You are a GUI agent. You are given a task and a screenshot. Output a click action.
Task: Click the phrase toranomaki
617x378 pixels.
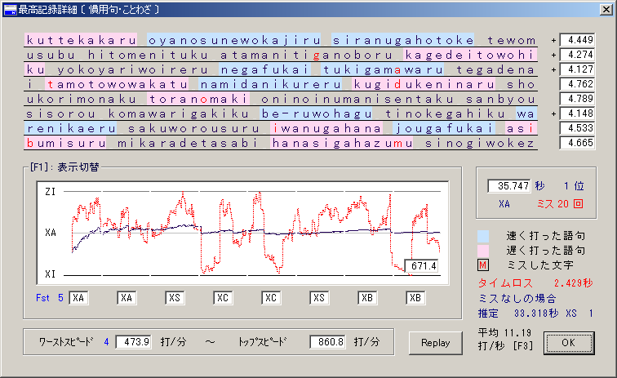[198, 99]
